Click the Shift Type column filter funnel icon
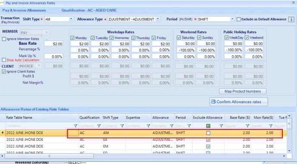Image resolution: width=297 pixels, height=164 pixels. [122, 126]
